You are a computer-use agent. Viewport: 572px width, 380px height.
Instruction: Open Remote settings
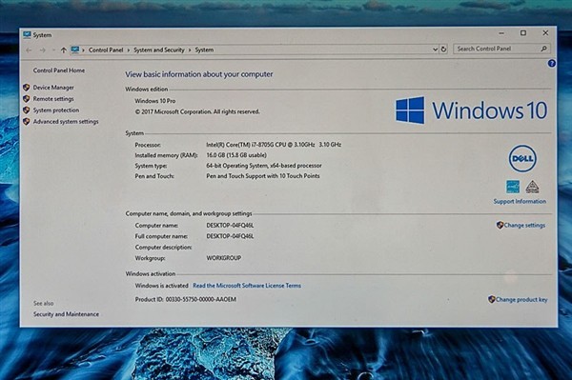click(53, 99)
